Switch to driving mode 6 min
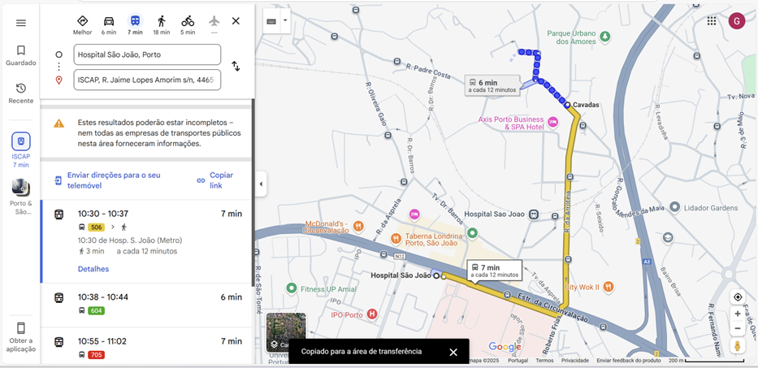Screen dimensions: 758x368 coord(109,25)
